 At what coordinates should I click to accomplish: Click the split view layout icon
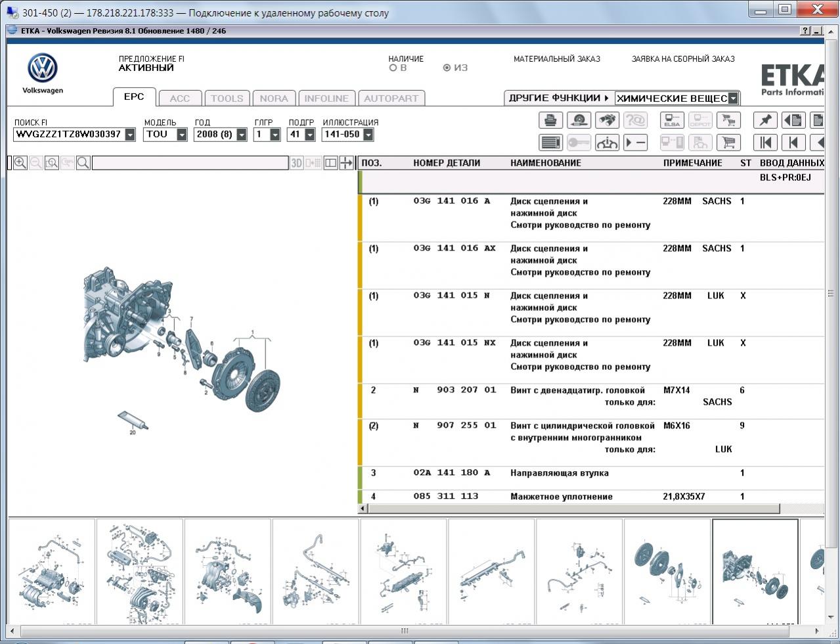tap(331, 163)
